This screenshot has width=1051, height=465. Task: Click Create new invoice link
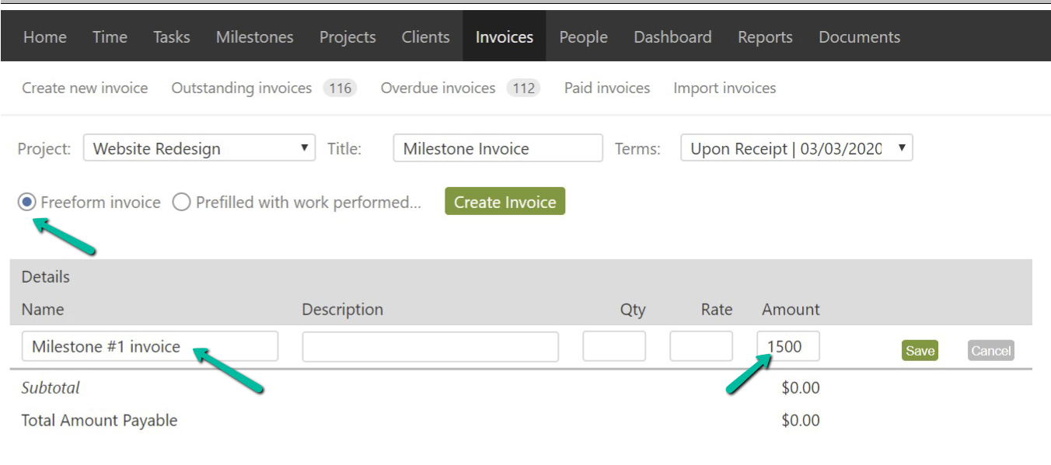click(84, 88)
